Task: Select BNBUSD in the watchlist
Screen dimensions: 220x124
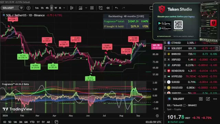Action: pyautogui.click(x=192, y=54)
